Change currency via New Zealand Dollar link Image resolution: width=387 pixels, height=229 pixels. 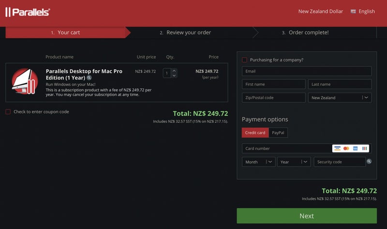(x=320, y=12)
